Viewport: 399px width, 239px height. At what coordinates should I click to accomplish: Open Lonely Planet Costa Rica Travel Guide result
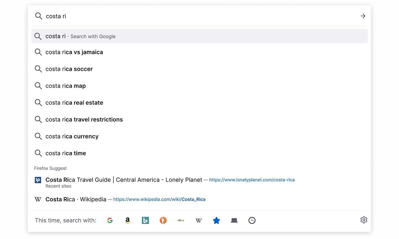(x=124, y=180)
